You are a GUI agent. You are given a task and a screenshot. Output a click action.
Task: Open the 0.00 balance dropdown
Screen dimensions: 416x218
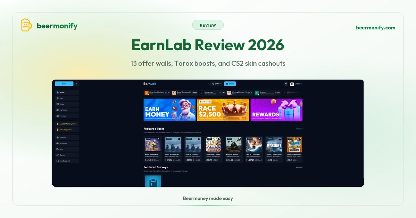(216, 84)
